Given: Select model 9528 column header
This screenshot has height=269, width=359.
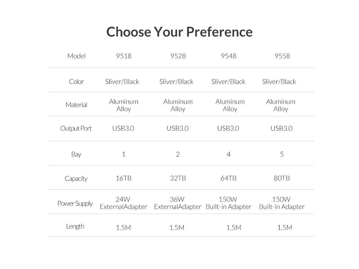Looking at the screenshot, I should pyautogui.click(x=178, y=56).
